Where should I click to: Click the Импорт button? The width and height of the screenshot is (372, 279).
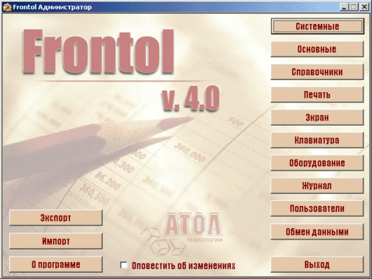(56, 241)
